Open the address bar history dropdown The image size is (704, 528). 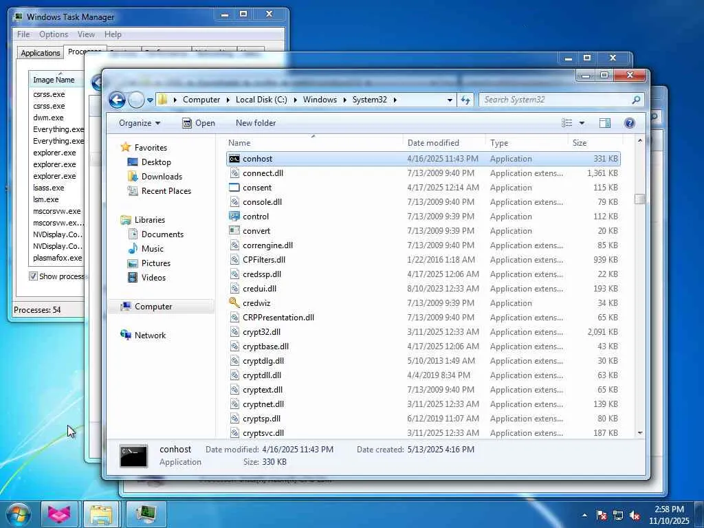[x=450, y=100]
